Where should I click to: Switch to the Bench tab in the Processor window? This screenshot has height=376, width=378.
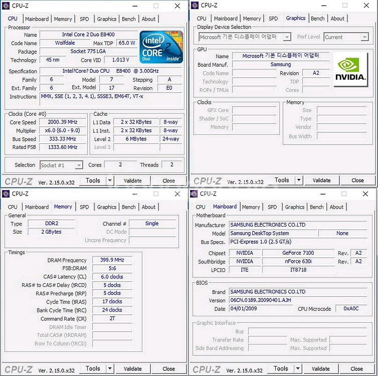(x=129, y=19)
